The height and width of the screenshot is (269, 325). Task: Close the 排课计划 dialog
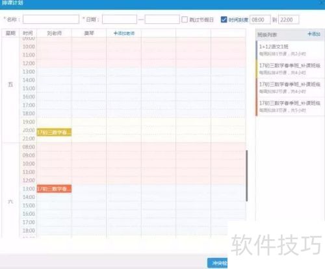(x=322, y=3)
